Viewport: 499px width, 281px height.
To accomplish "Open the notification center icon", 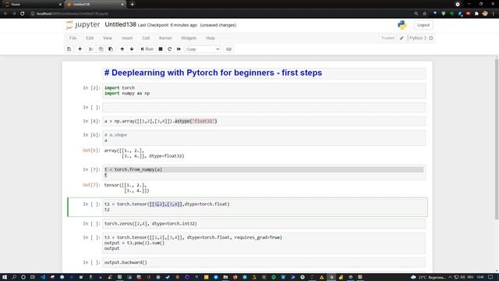I will click(490, 277).
